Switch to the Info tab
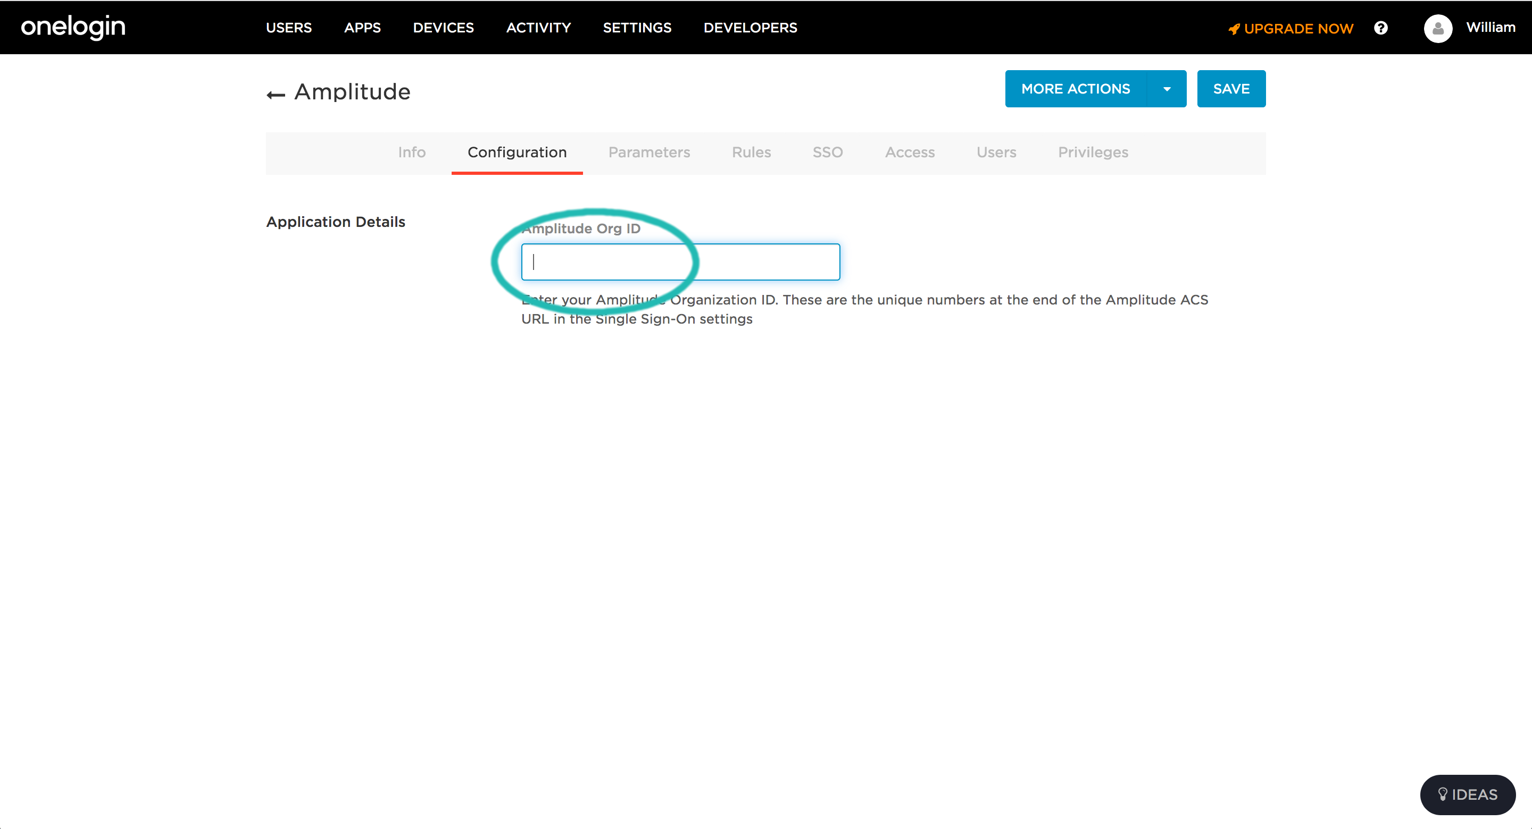Screen dimensions: 1532x829 point(412,152)
